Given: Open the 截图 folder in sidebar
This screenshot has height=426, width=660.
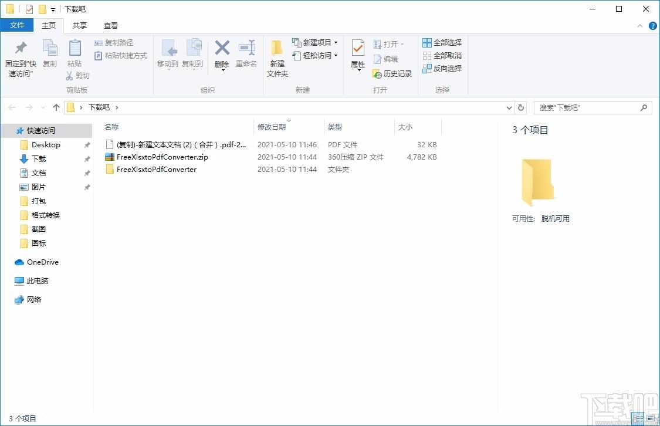Looking at the screenshot, I should [39, 229].
